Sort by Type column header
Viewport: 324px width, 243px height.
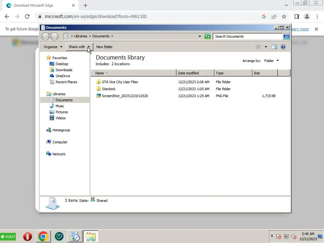(234, 73)
